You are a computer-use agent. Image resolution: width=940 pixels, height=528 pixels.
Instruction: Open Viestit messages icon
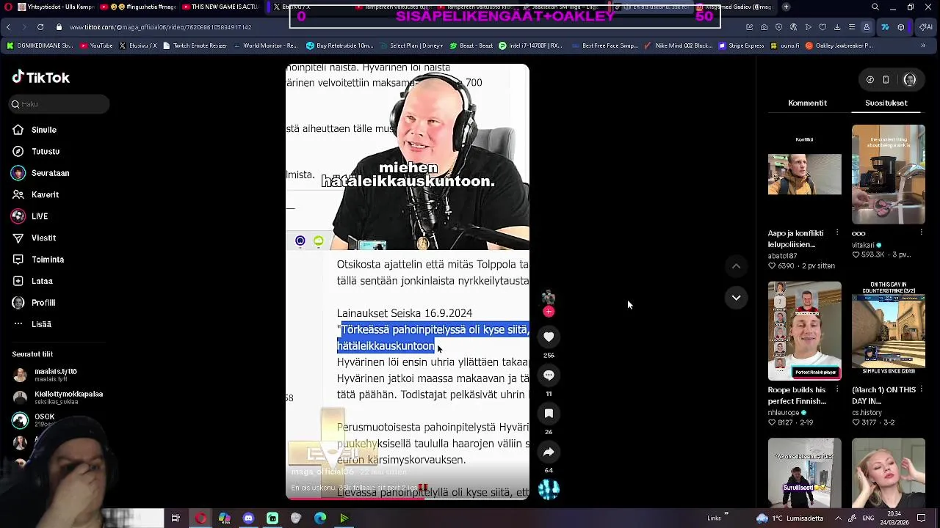coord(18,238)
